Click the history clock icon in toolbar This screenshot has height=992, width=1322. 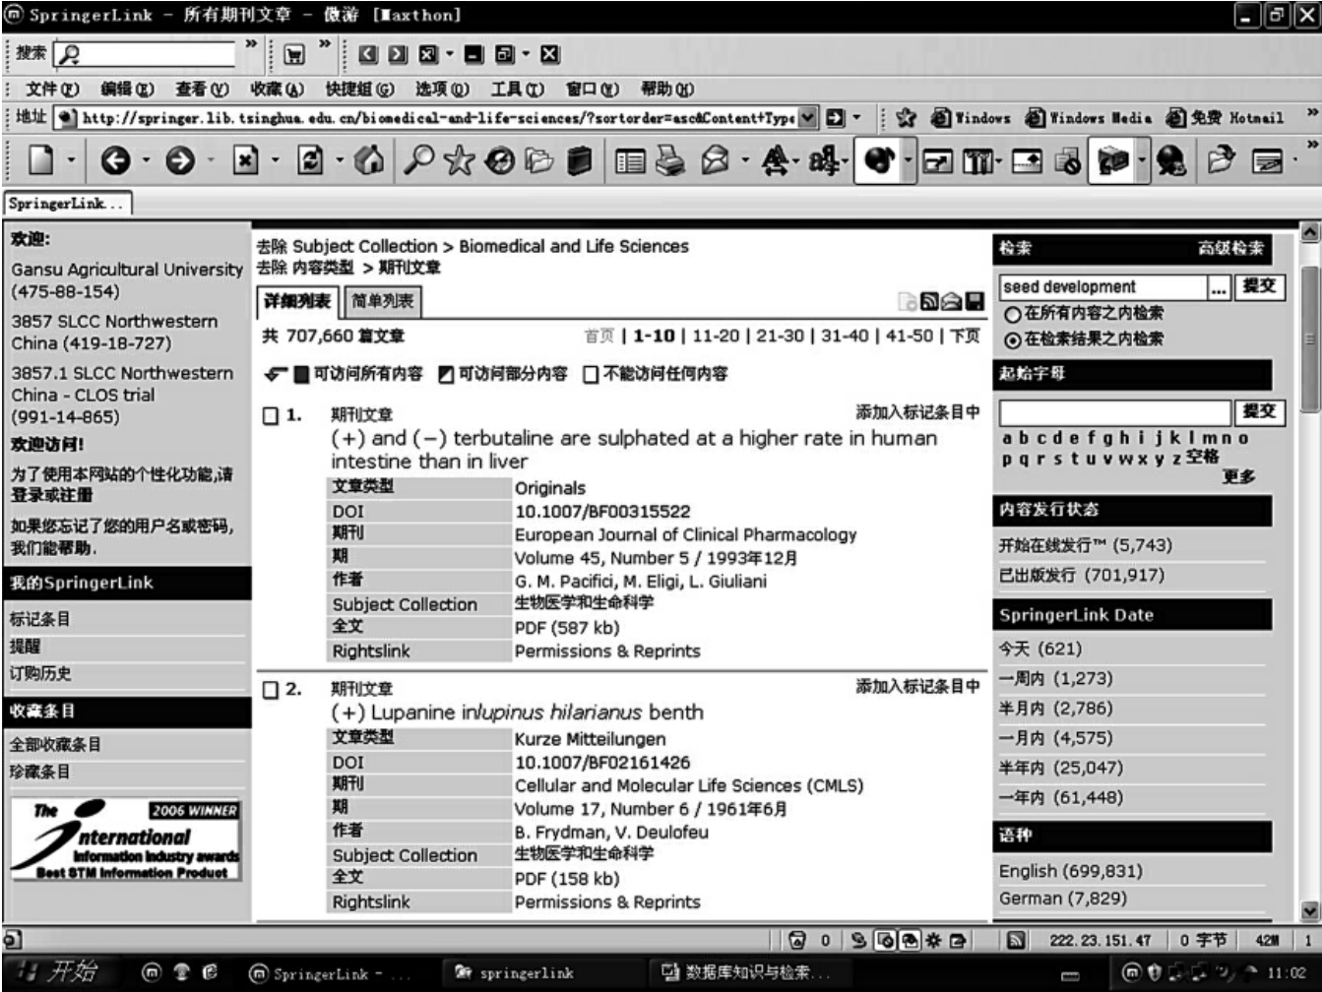tap(498, 162)
